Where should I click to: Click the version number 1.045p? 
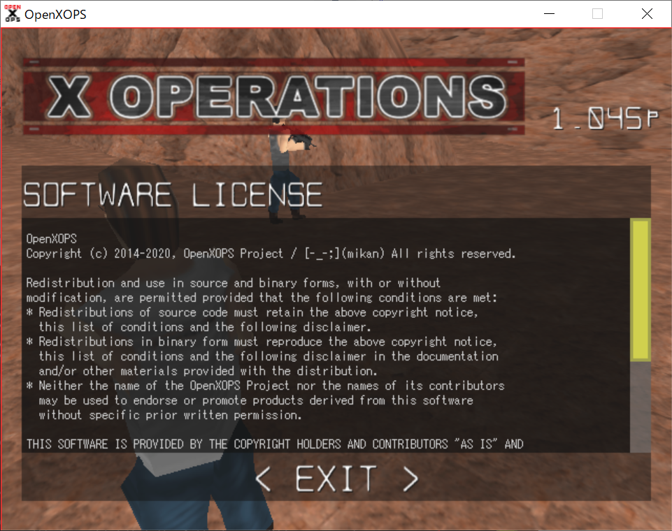coord(605,119)
